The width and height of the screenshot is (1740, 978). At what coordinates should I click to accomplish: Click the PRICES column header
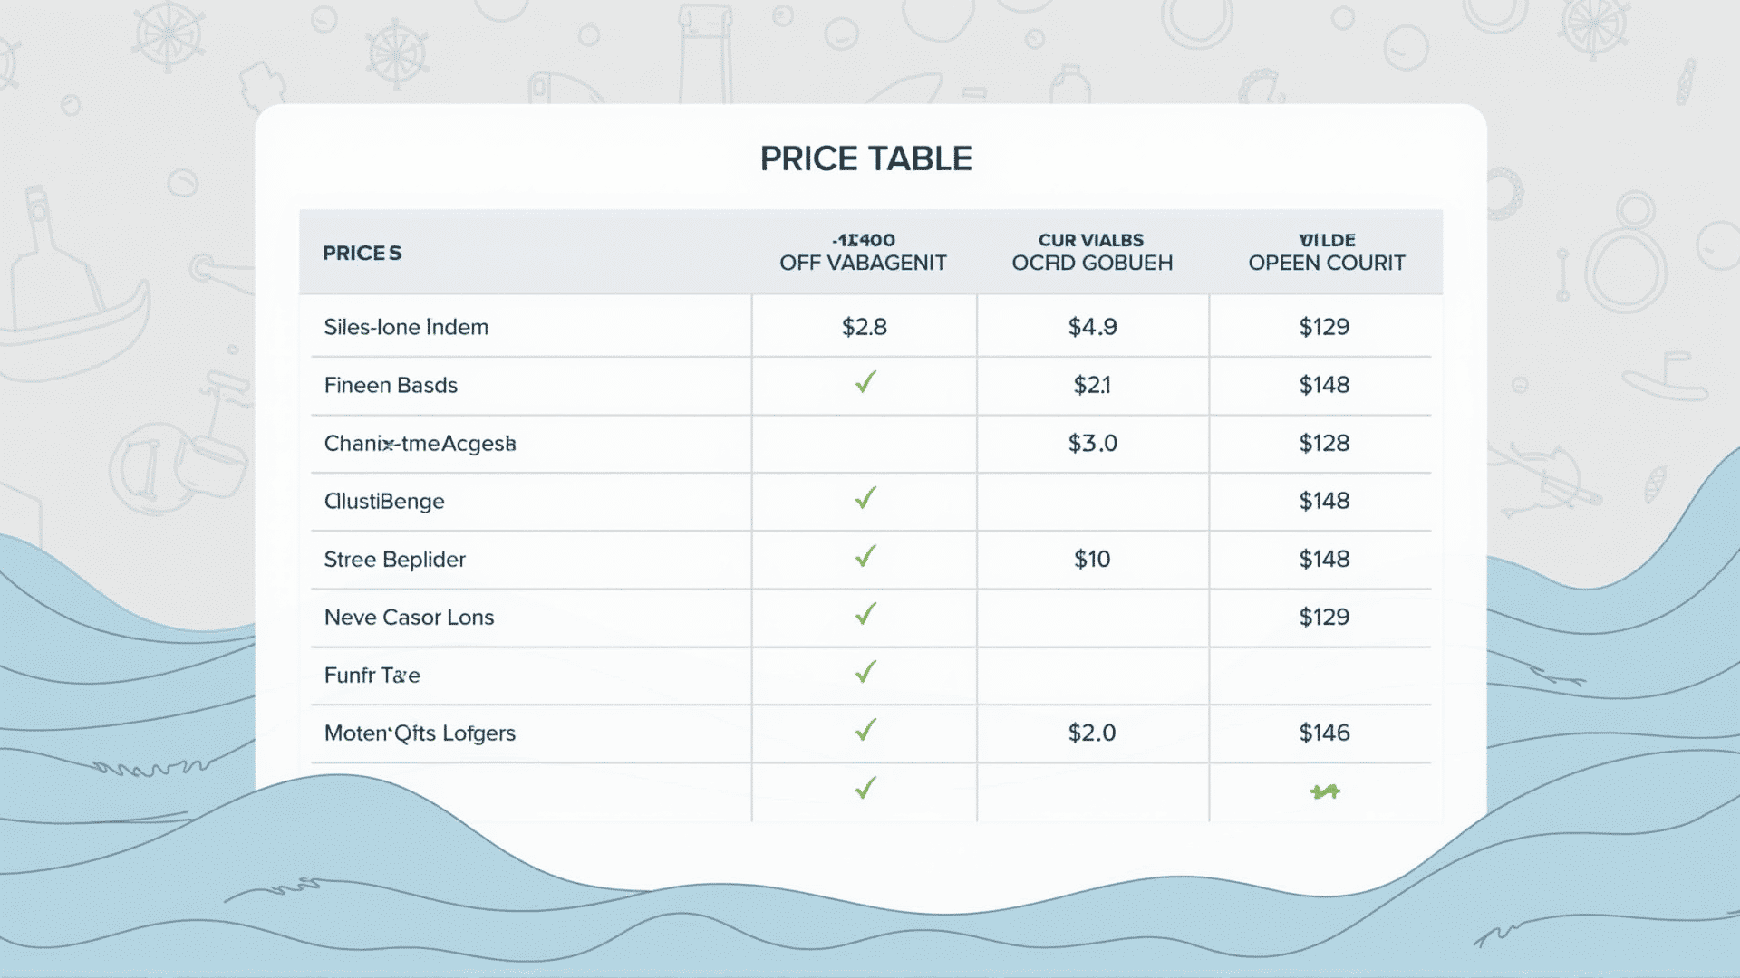[x=362, y=254]
